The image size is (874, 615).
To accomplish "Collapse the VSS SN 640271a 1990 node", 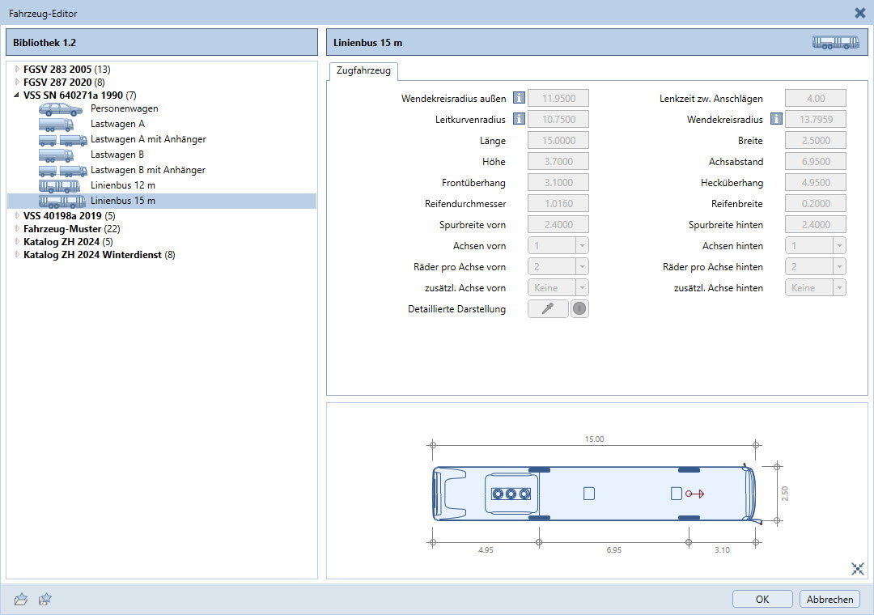I will click(x=17, y=95).
